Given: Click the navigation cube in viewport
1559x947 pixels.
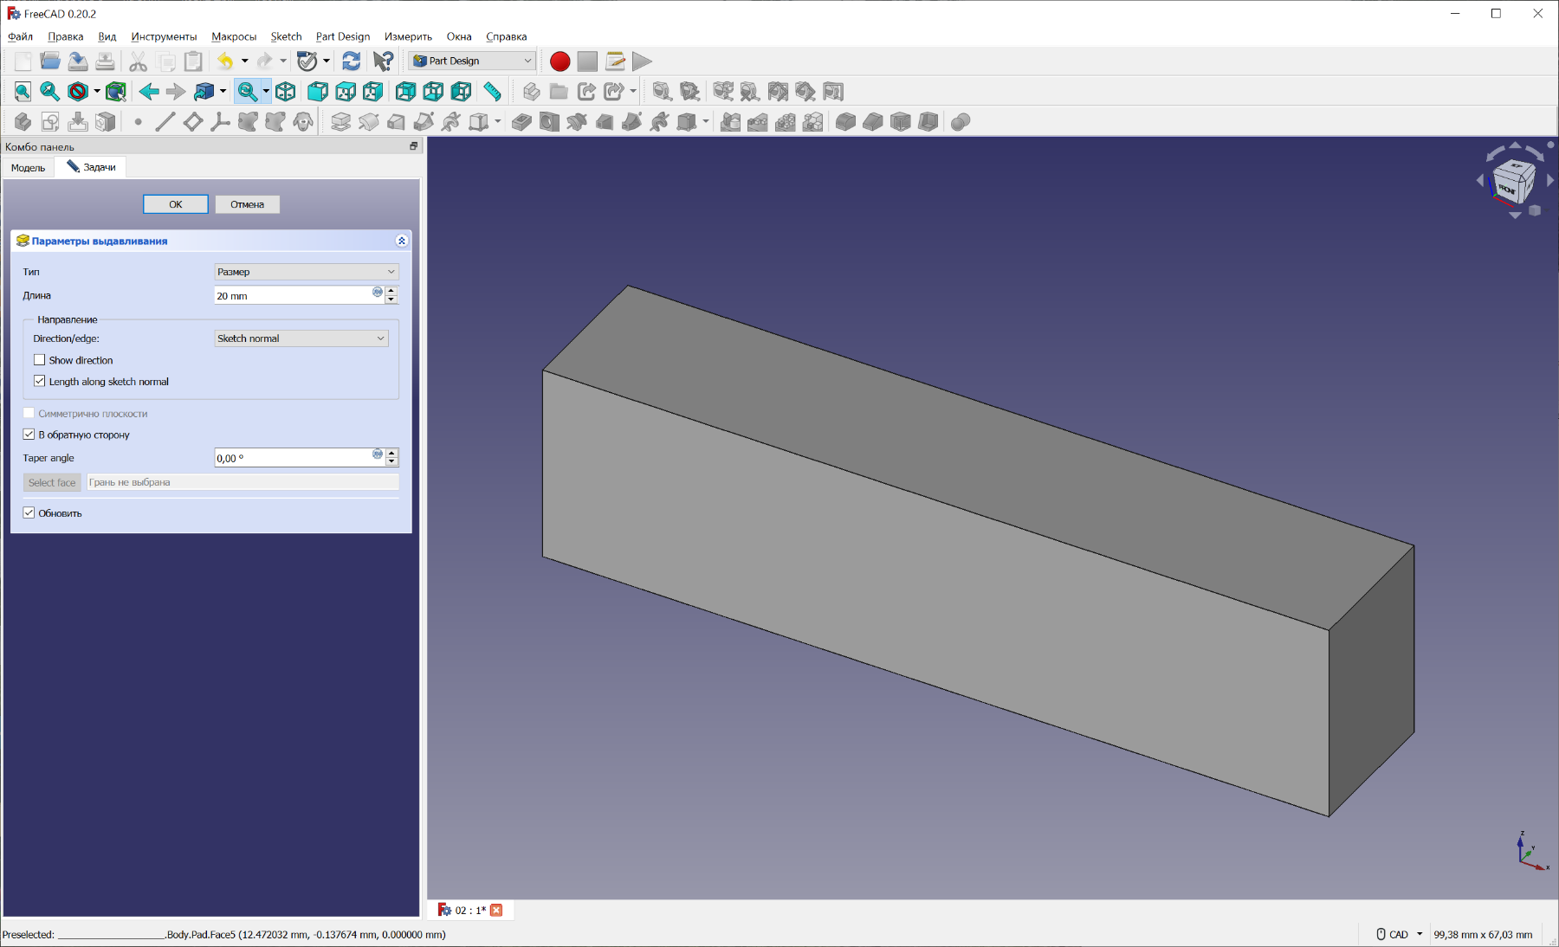Looking at the screenshot, I should pyautogui.click(x=1512, y=182).
